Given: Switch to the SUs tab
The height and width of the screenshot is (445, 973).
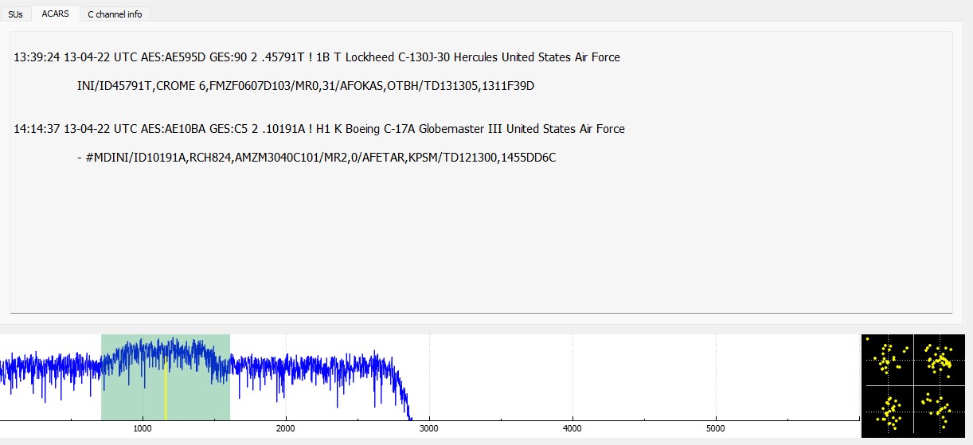Looking at the screenshot, I should [16, 14].
